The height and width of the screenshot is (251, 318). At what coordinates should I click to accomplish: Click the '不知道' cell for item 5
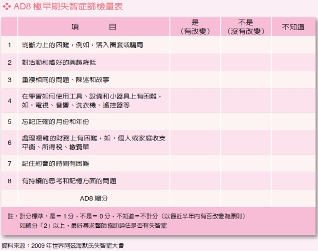coord(293,122)
